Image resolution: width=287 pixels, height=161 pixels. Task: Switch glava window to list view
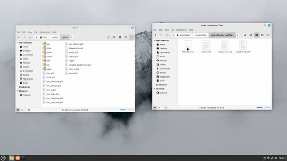pos(126,37)
